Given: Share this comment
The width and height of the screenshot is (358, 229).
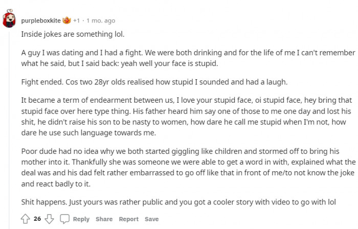Looking at the screenshot, I should click(x=104, y=219).
